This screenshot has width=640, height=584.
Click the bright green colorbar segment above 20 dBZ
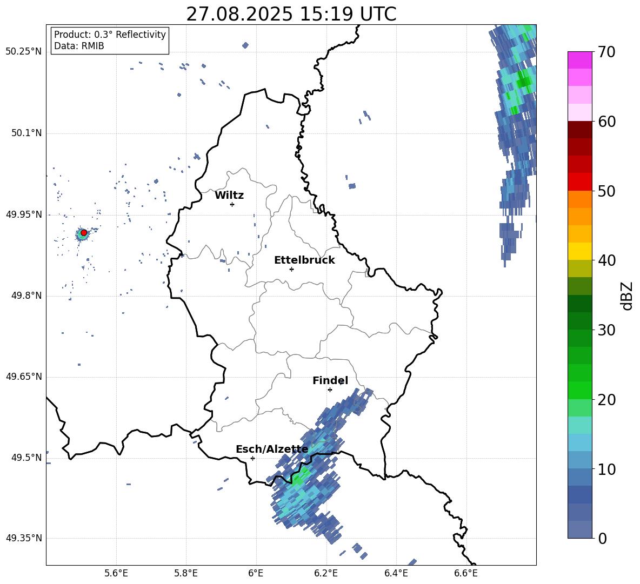579,390
